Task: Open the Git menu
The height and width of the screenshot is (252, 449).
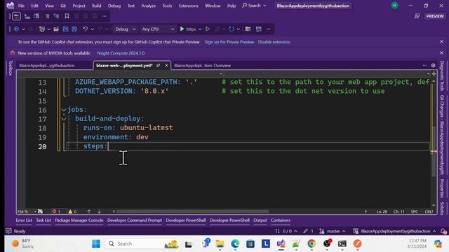Action: pos(63,6)
